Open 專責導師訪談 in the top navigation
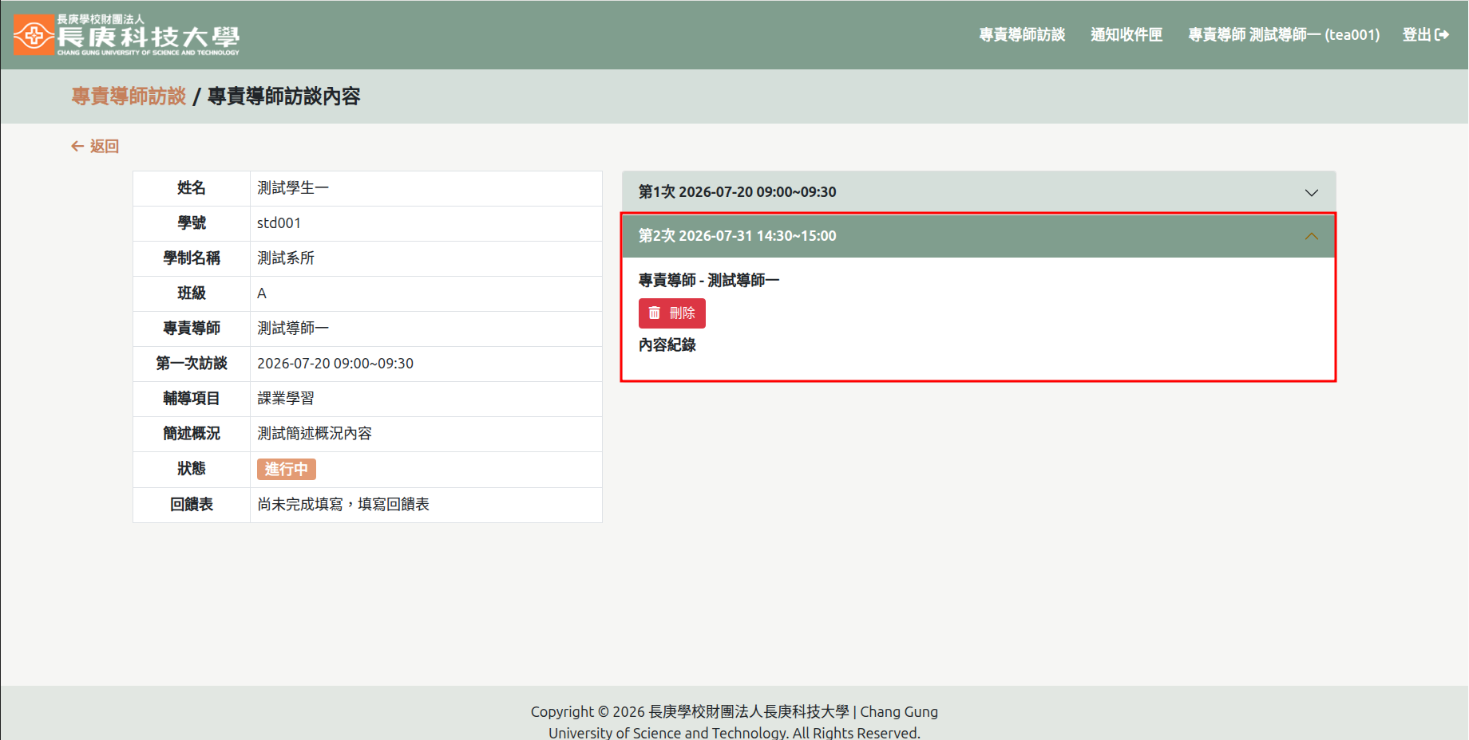The width and height of the screenshot is (1469, 740). (1022, 34)
